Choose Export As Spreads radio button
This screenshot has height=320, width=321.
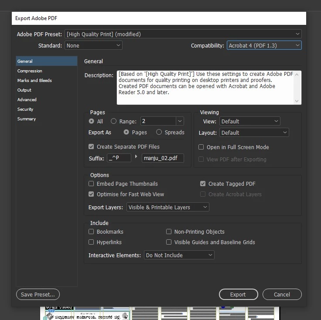159,132
